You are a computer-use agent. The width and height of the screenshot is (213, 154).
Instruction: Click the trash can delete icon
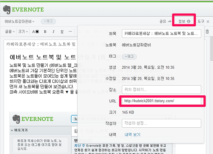pos(207,32)
